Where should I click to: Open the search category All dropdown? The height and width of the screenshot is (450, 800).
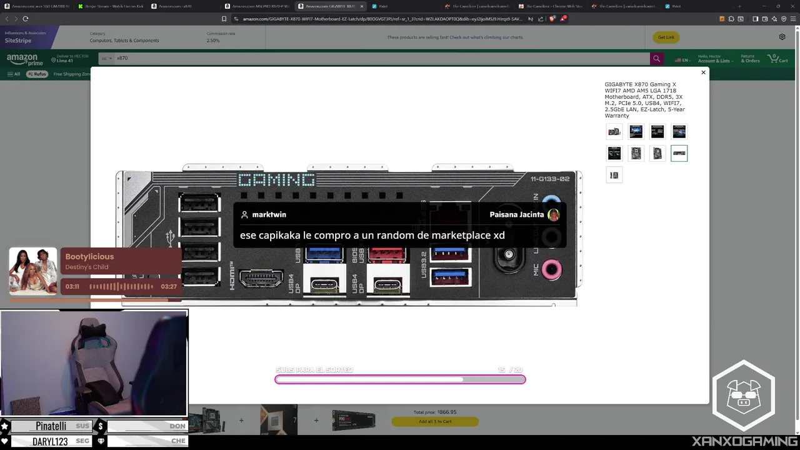106,58
